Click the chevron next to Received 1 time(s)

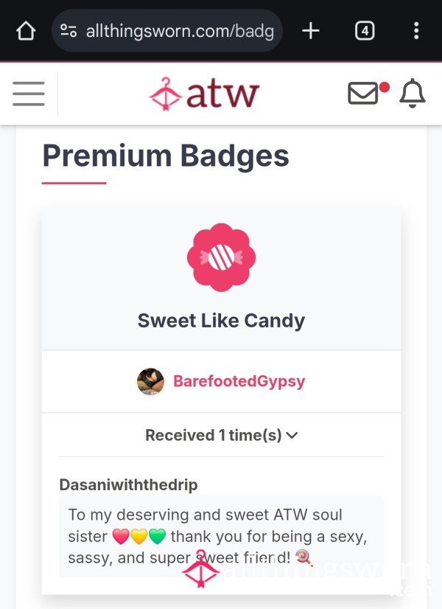point(292,436)
